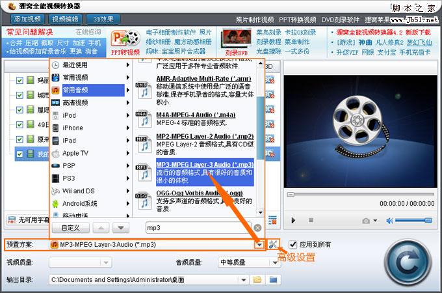Click the OGG file format icon

(144, 201)
